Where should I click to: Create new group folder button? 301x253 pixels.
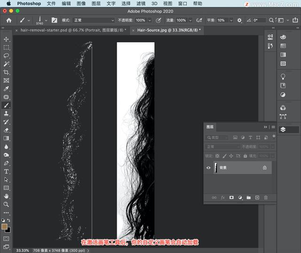pos(249,198)
